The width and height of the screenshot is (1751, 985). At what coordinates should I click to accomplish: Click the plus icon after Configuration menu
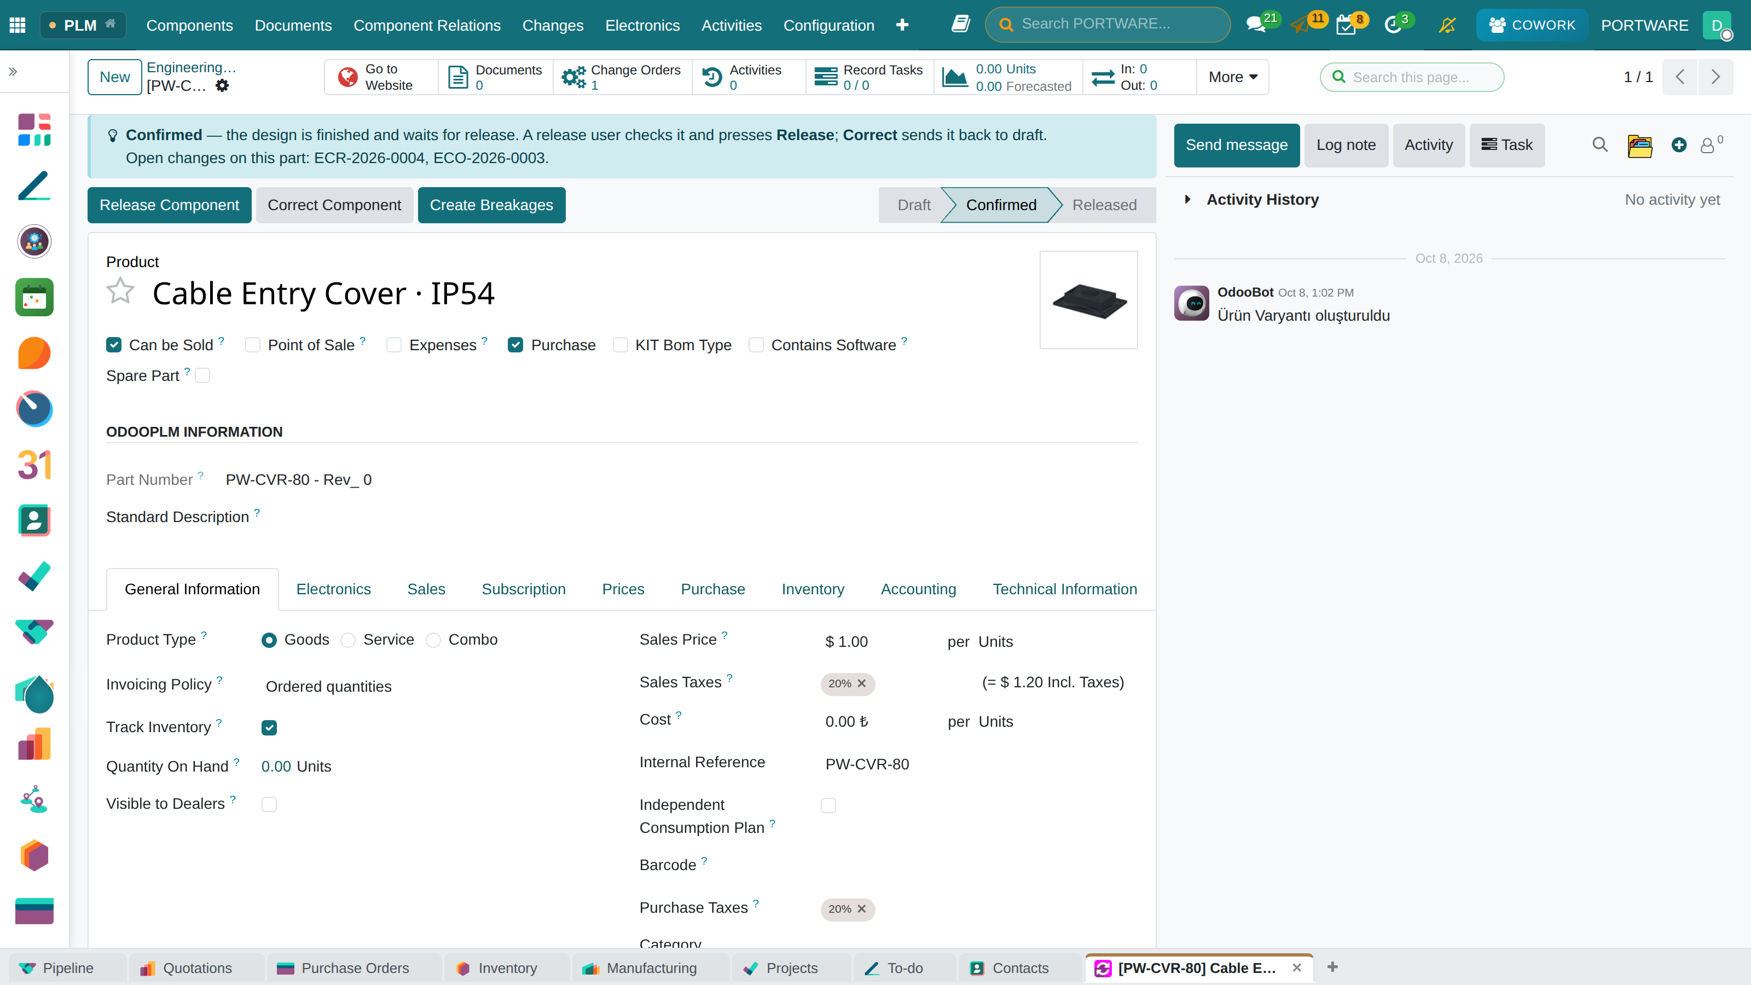point(902,25)
